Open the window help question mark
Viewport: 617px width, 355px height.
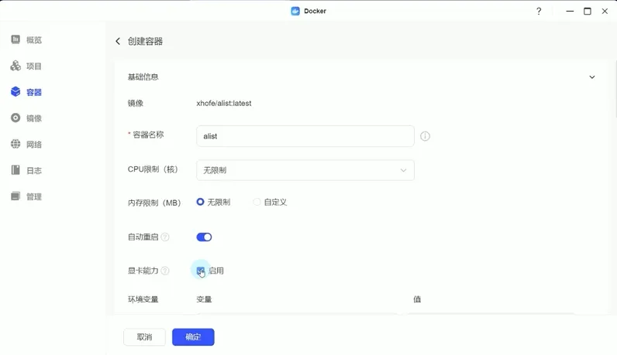539,11
